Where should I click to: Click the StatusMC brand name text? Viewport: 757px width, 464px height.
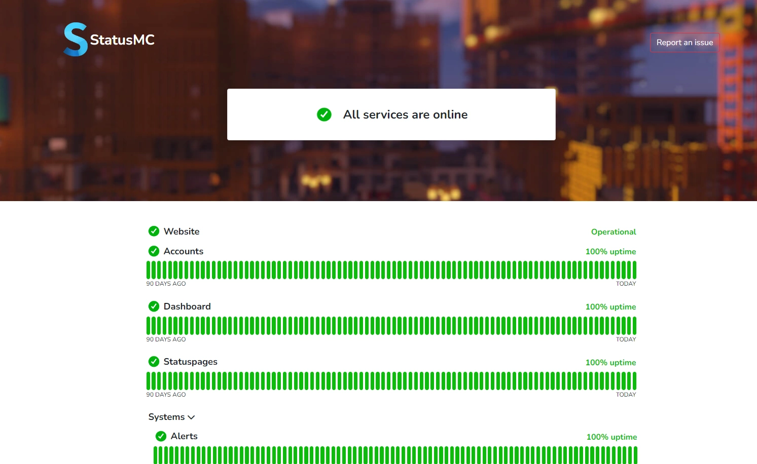(122, 40)
